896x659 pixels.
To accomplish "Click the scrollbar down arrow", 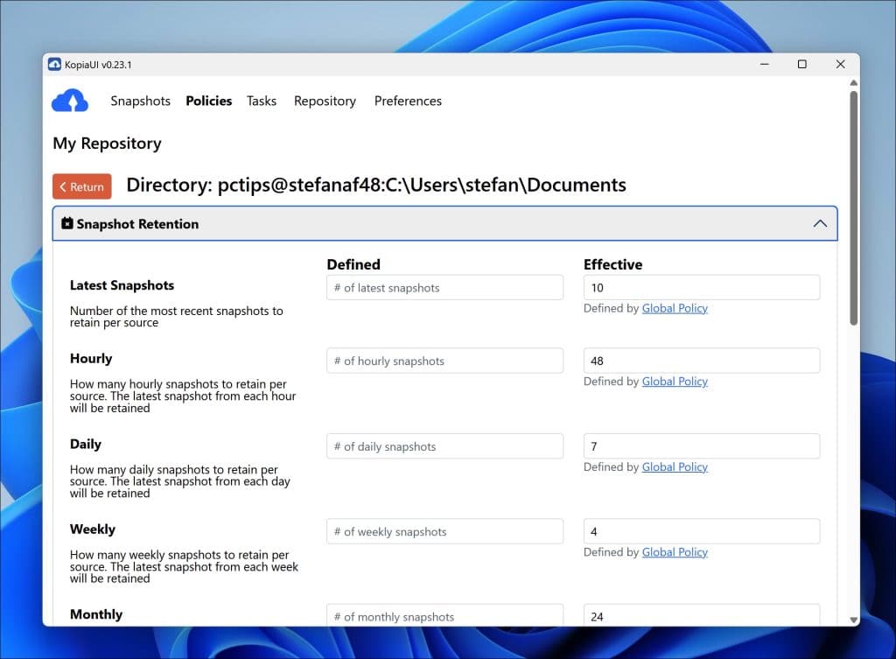I will click(854, 620).
